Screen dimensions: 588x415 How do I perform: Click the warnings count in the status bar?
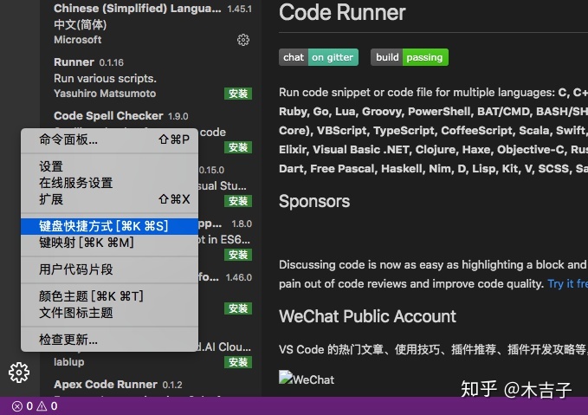click(48, 406)
